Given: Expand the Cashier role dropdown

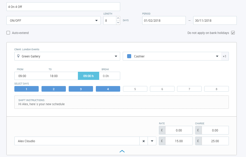Looking at the screenshot, I should tap(217, 56).
